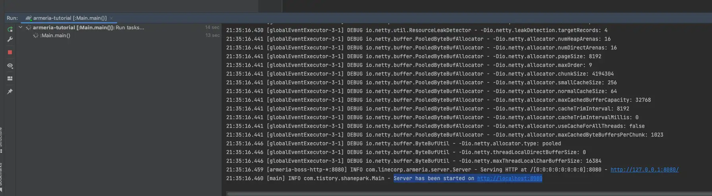Click the '13 sec' duration text
The height and width of the screenshot is (196, 712).
(212, 35)
